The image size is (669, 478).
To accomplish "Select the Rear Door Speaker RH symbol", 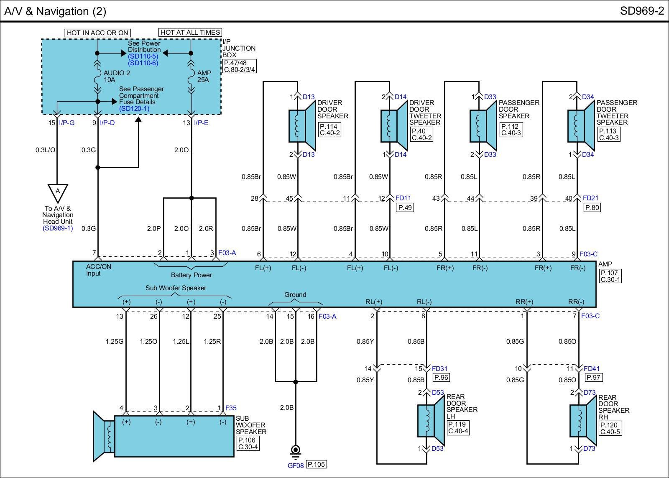I will tap(583, 420).
